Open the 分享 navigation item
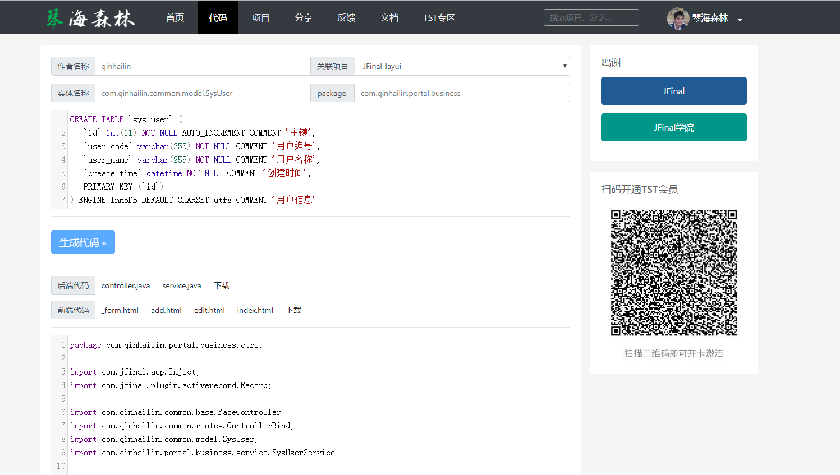This screenshot has width=840, height=475. tap(304, 17)
